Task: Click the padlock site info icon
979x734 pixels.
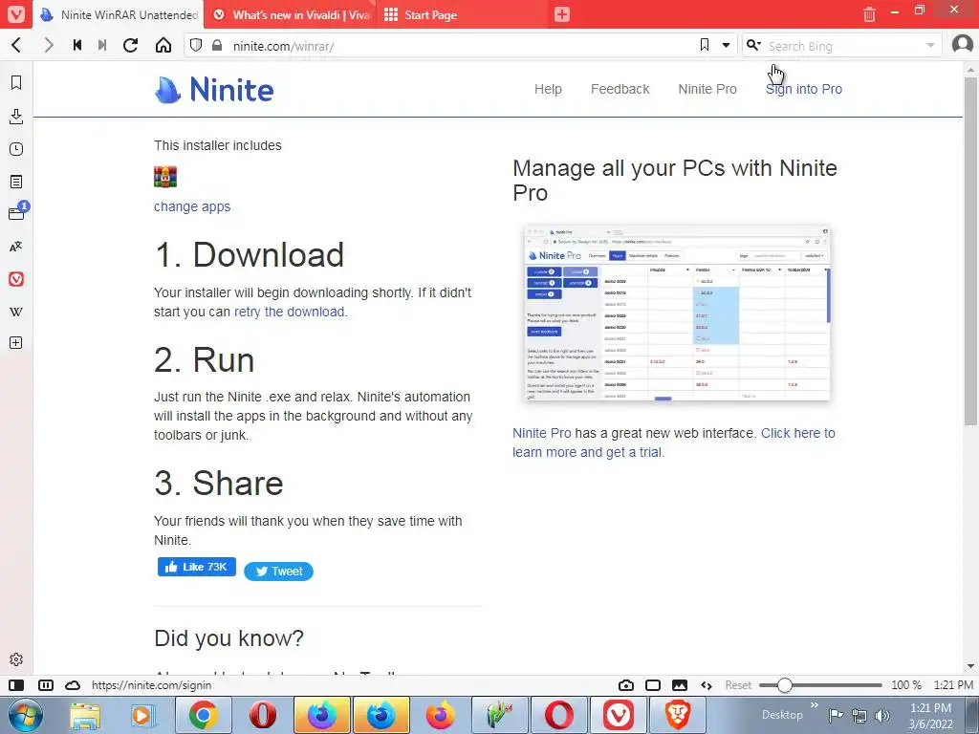Action: (217, 46)
